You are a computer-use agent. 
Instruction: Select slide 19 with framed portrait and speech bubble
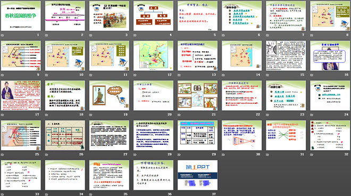tap(109, 95)
